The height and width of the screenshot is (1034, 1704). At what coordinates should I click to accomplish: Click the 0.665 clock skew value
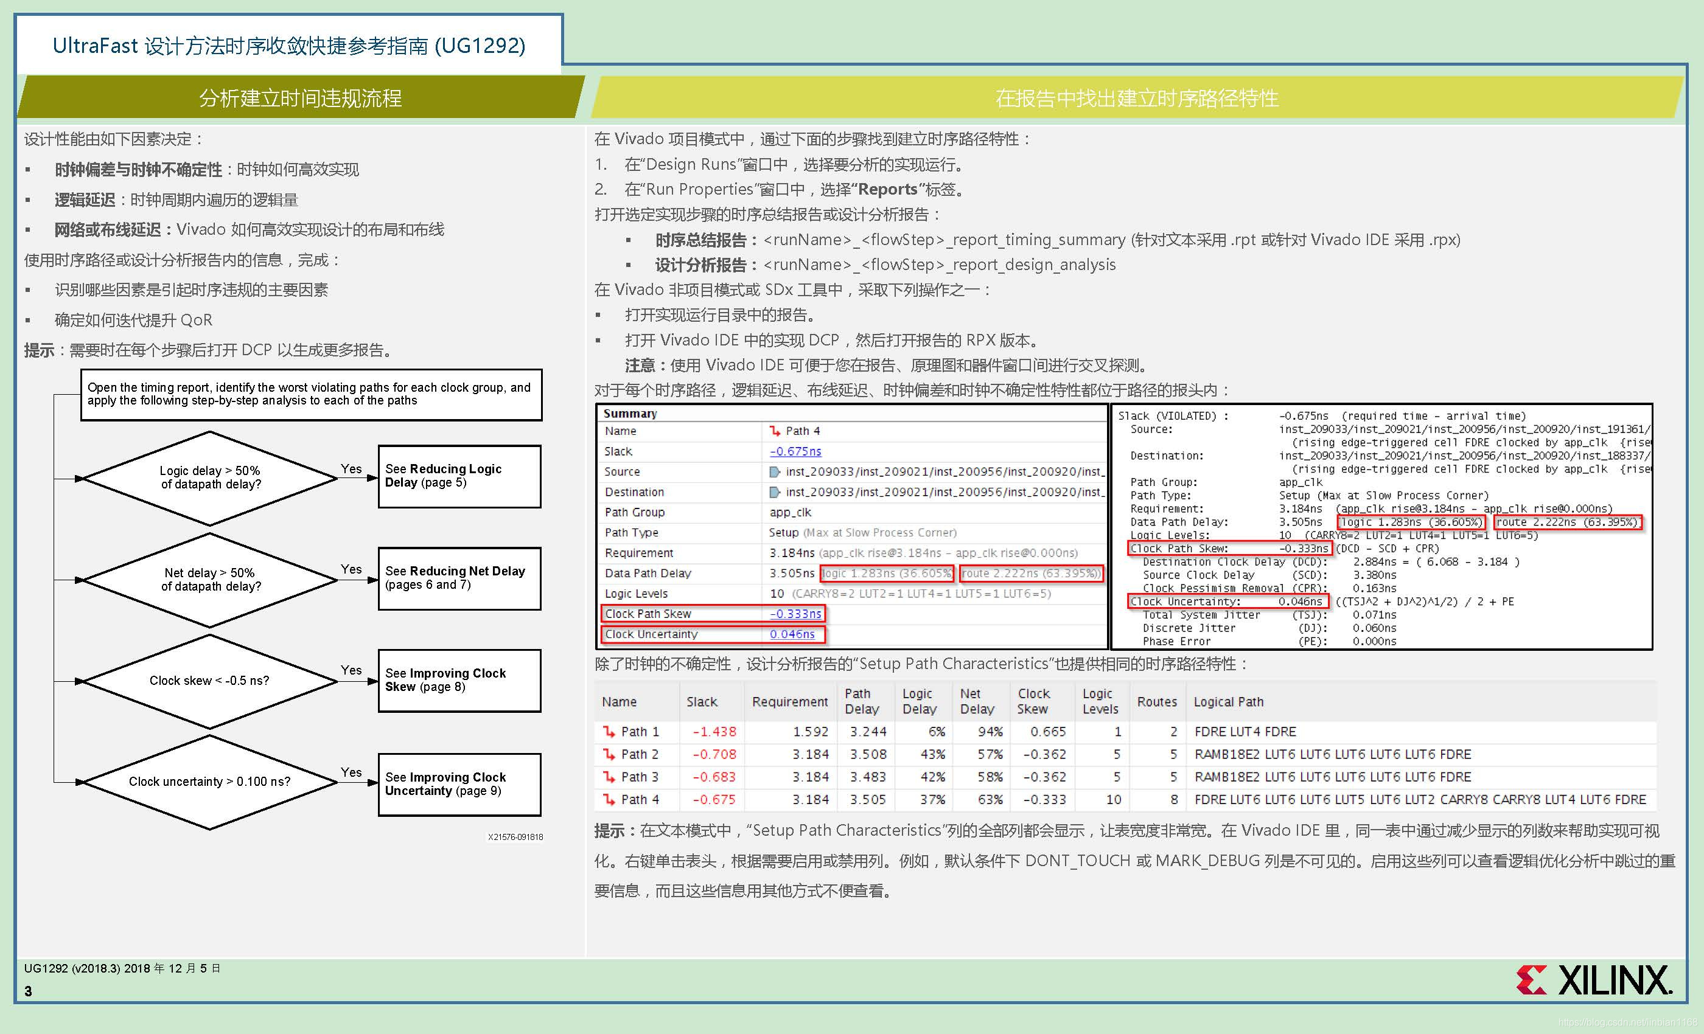point(1048,731)
